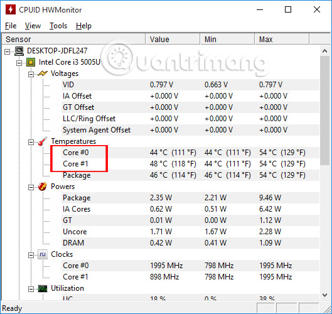
Task: Select the System Agent Offset row
Action: click(x=191, y=130)
